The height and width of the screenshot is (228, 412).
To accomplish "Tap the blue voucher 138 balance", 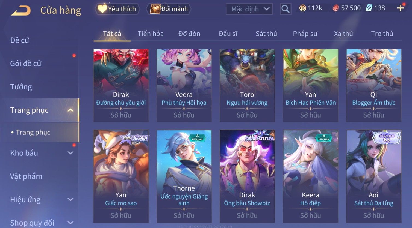I will click(376, 8).
